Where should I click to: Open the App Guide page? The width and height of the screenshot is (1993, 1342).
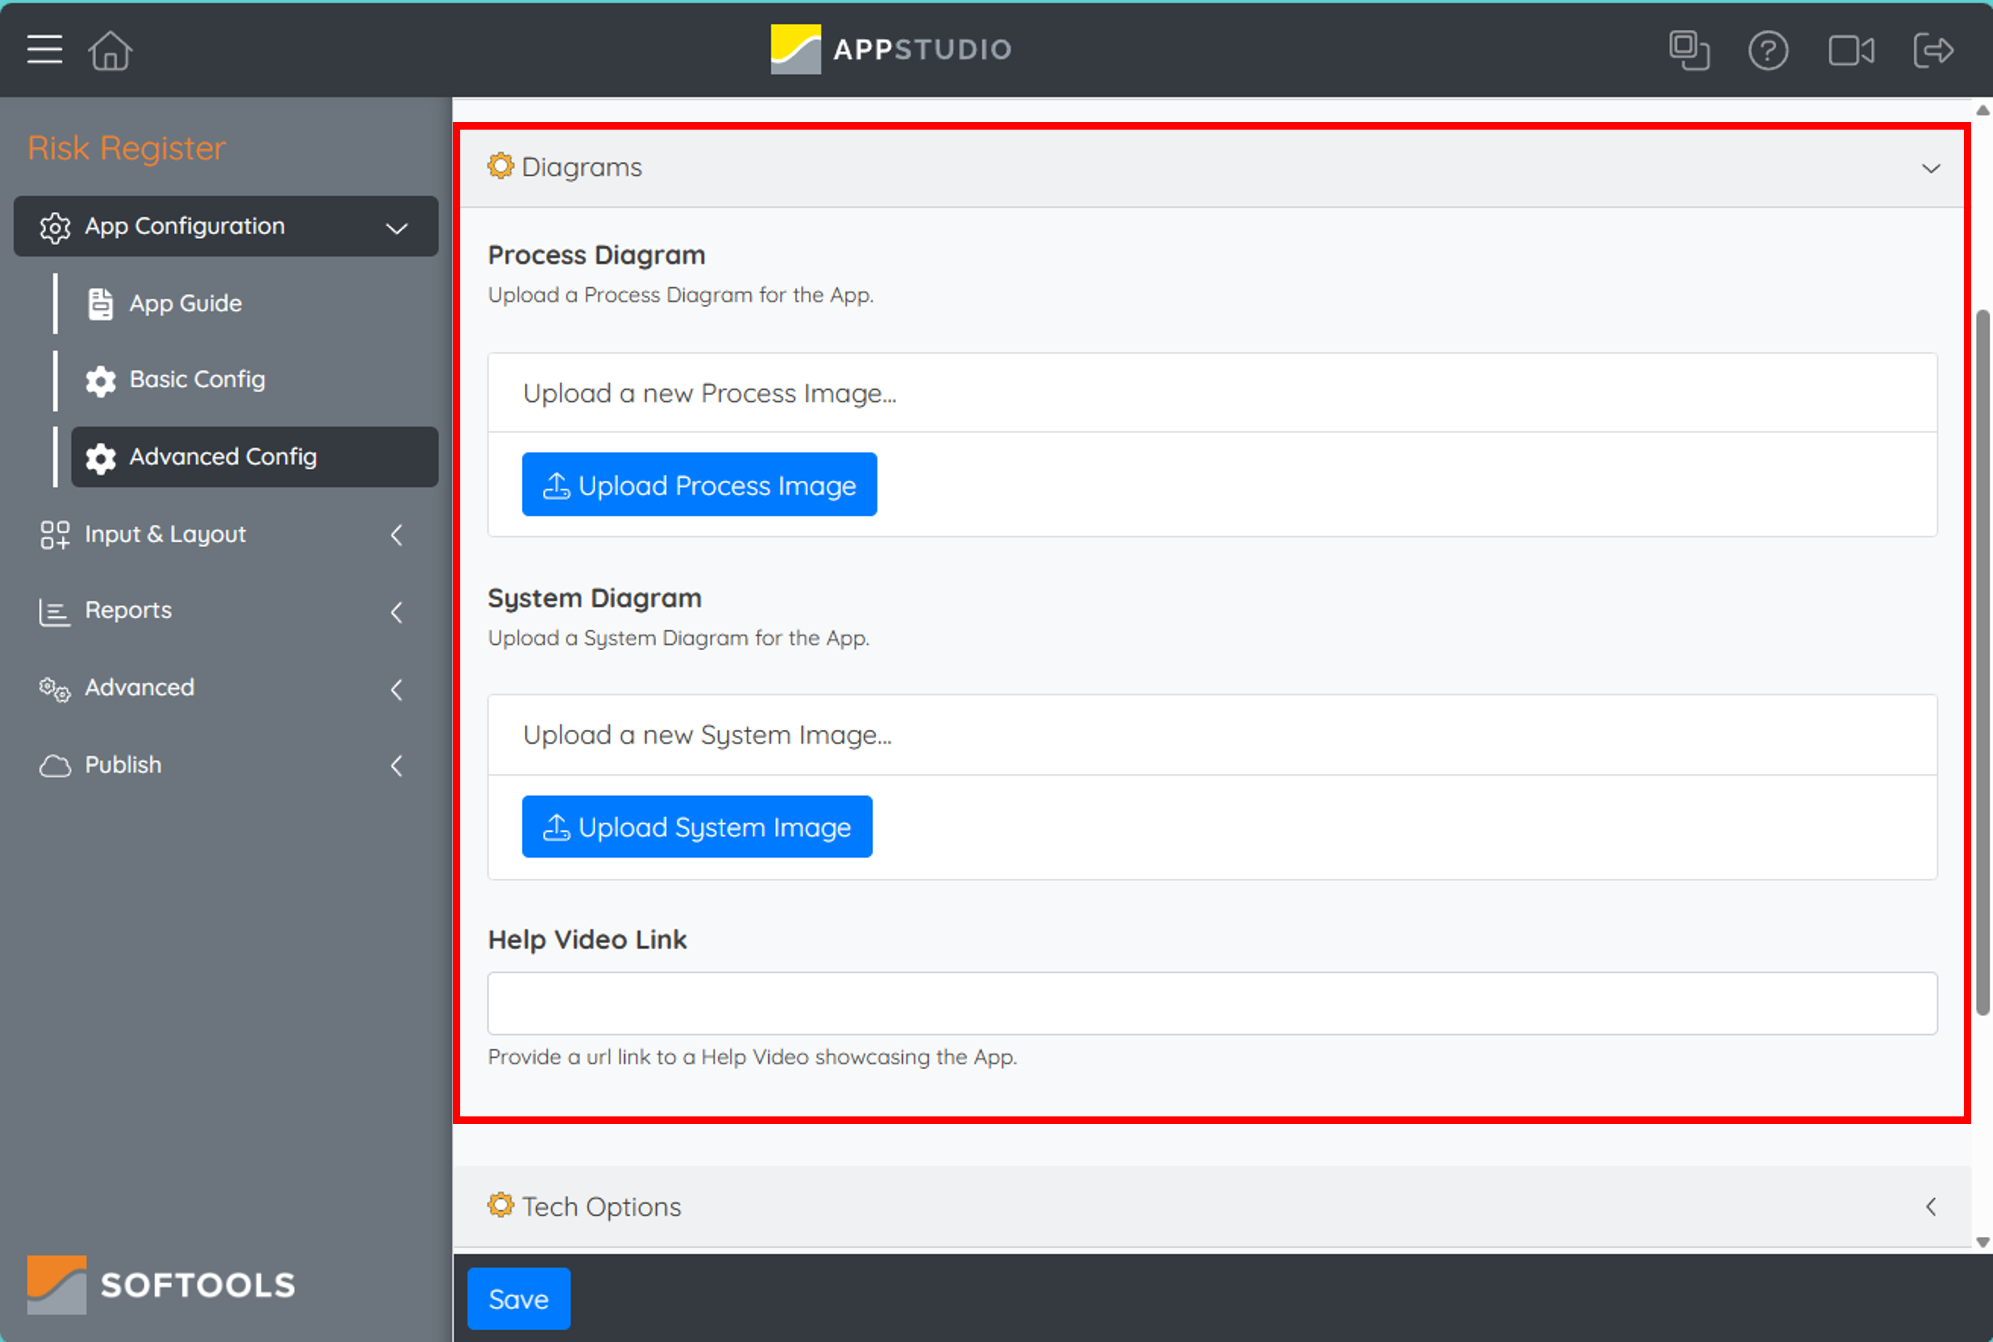tap(184, 303)
